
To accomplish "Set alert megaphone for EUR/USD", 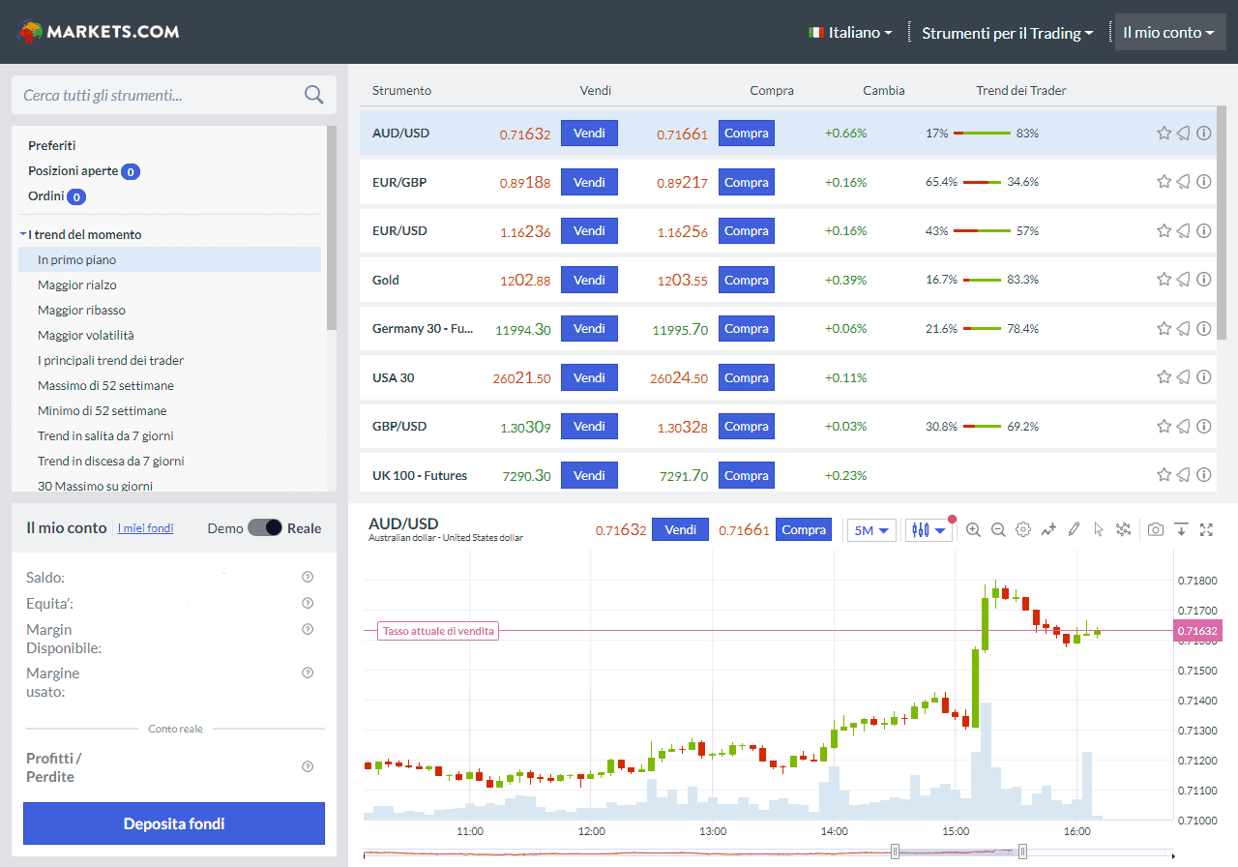I will click(1183, 230).
